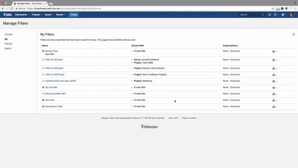298x168 pixels.
Task: Unfavorite the New filter star
Action: 43,100
